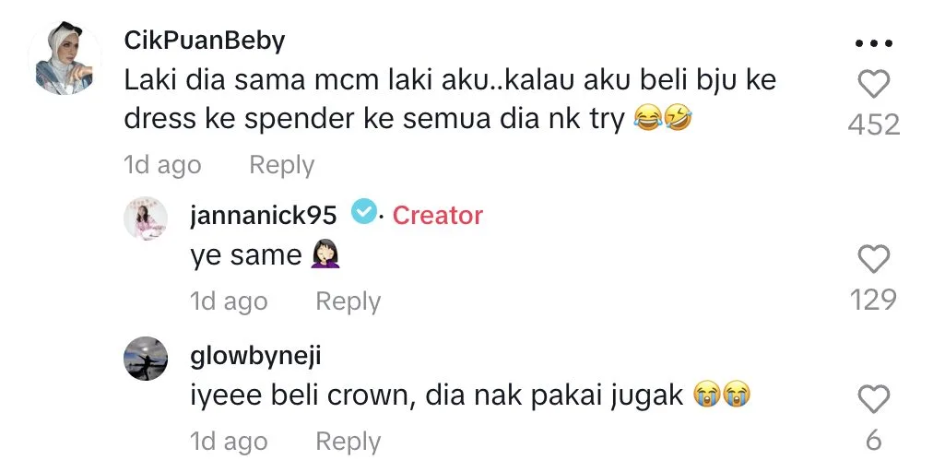933x472 pixels.
Task: Open CikPuanBeby's profile picture
Action: [65, 60]
